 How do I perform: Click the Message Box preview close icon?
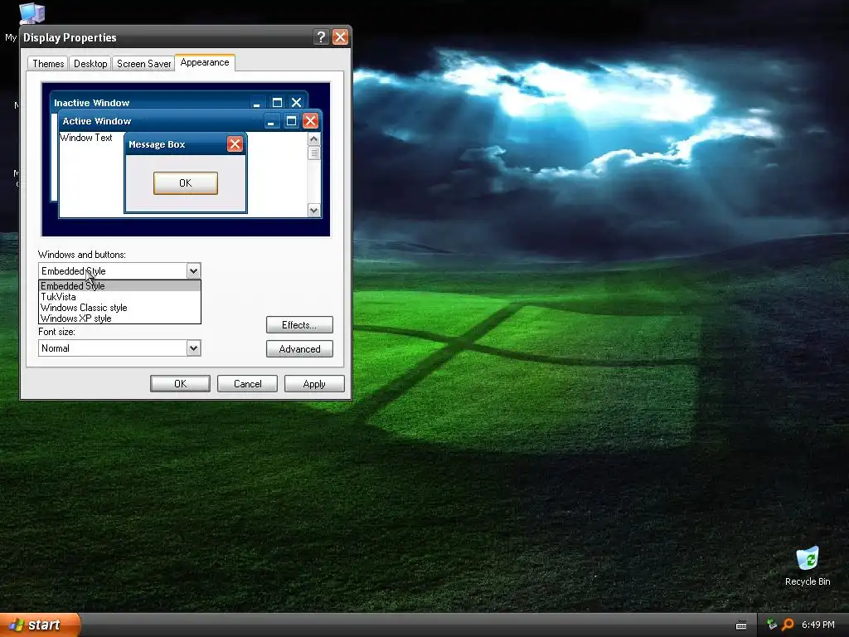pos(235,144)
